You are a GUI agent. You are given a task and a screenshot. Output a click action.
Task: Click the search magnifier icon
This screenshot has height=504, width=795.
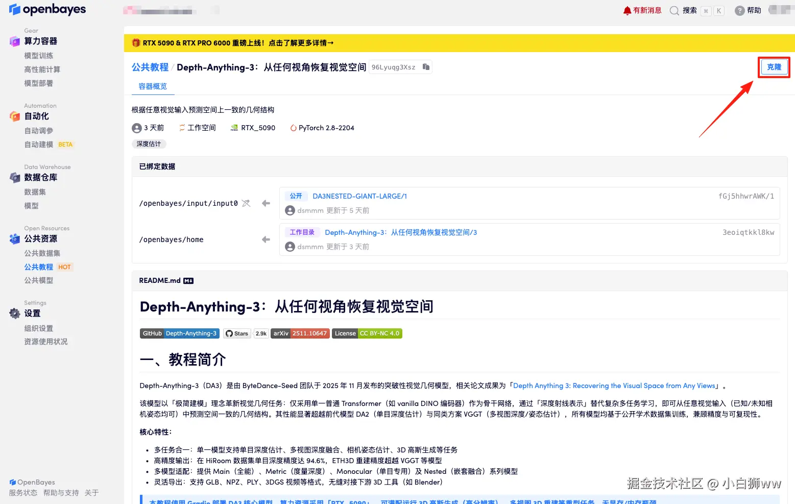[674, 11]
